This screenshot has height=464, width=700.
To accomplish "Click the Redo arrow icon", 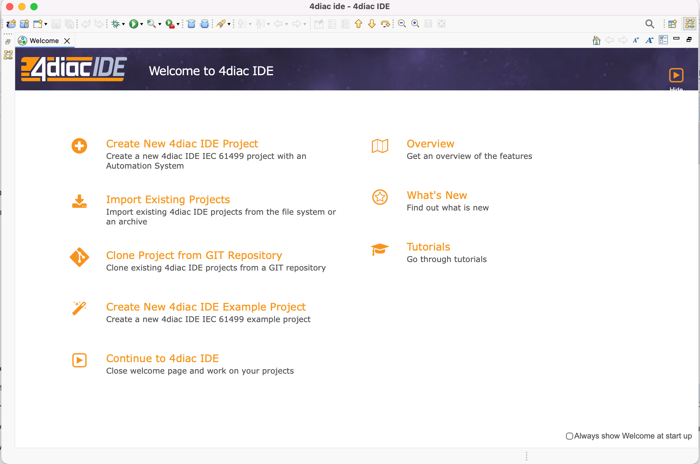I will coord(99,24).
